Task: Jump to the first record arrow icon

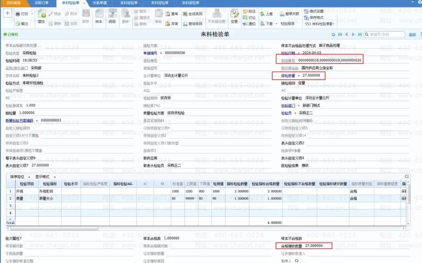Action: [x=340, y=34]
